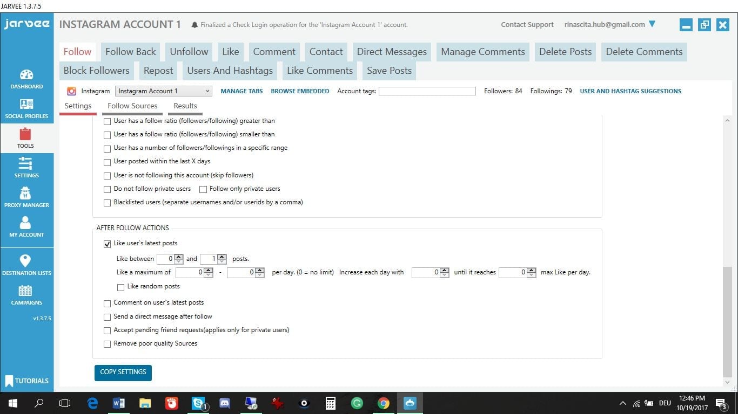Open the Tools section
This screenshot has height=414, width=738.
25,139
